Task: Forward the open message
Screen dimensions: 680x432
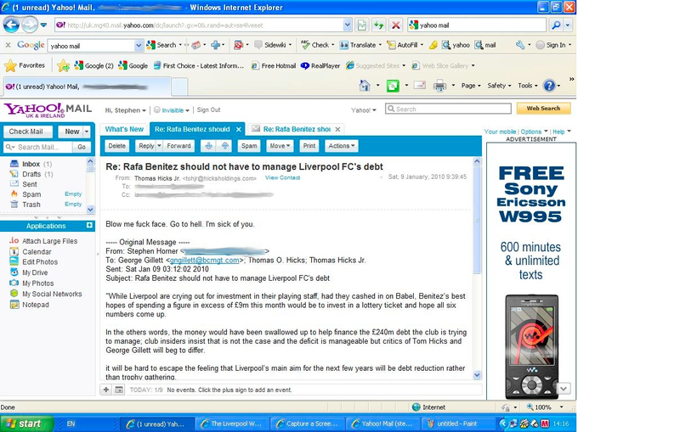Action: point(178,146)
